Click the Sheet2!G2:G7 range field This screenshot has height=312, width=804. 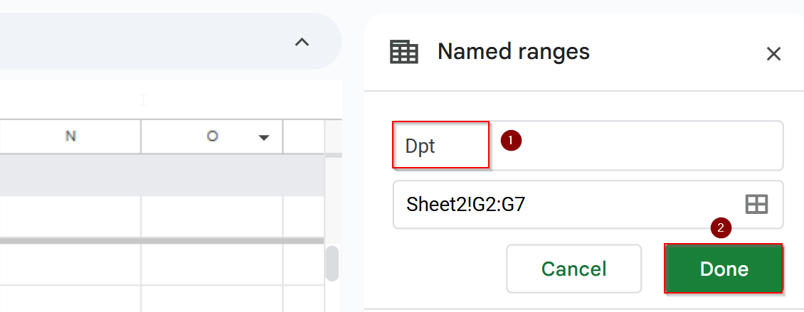(x=588, y=205)
